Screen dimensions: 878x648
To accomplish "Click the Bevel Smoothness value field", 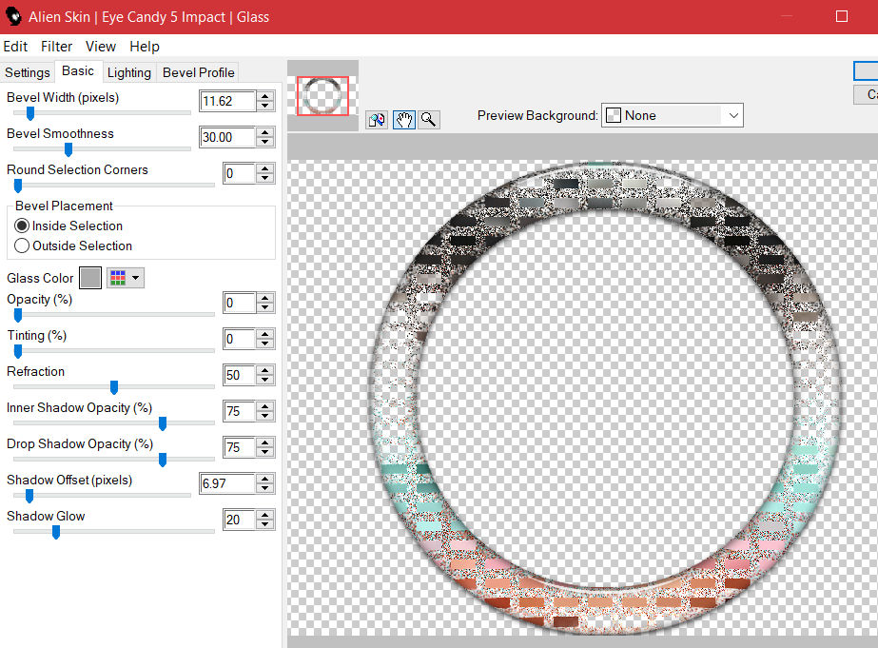I will pos(228,137).
